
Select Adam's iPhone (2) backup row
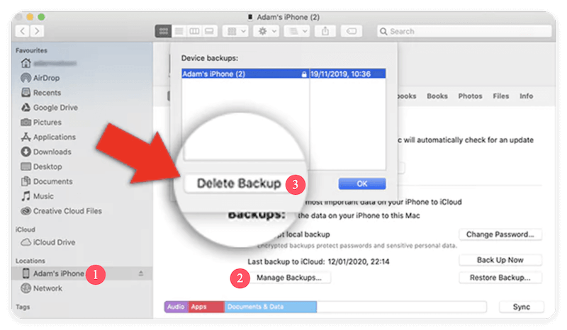(283, 74)
